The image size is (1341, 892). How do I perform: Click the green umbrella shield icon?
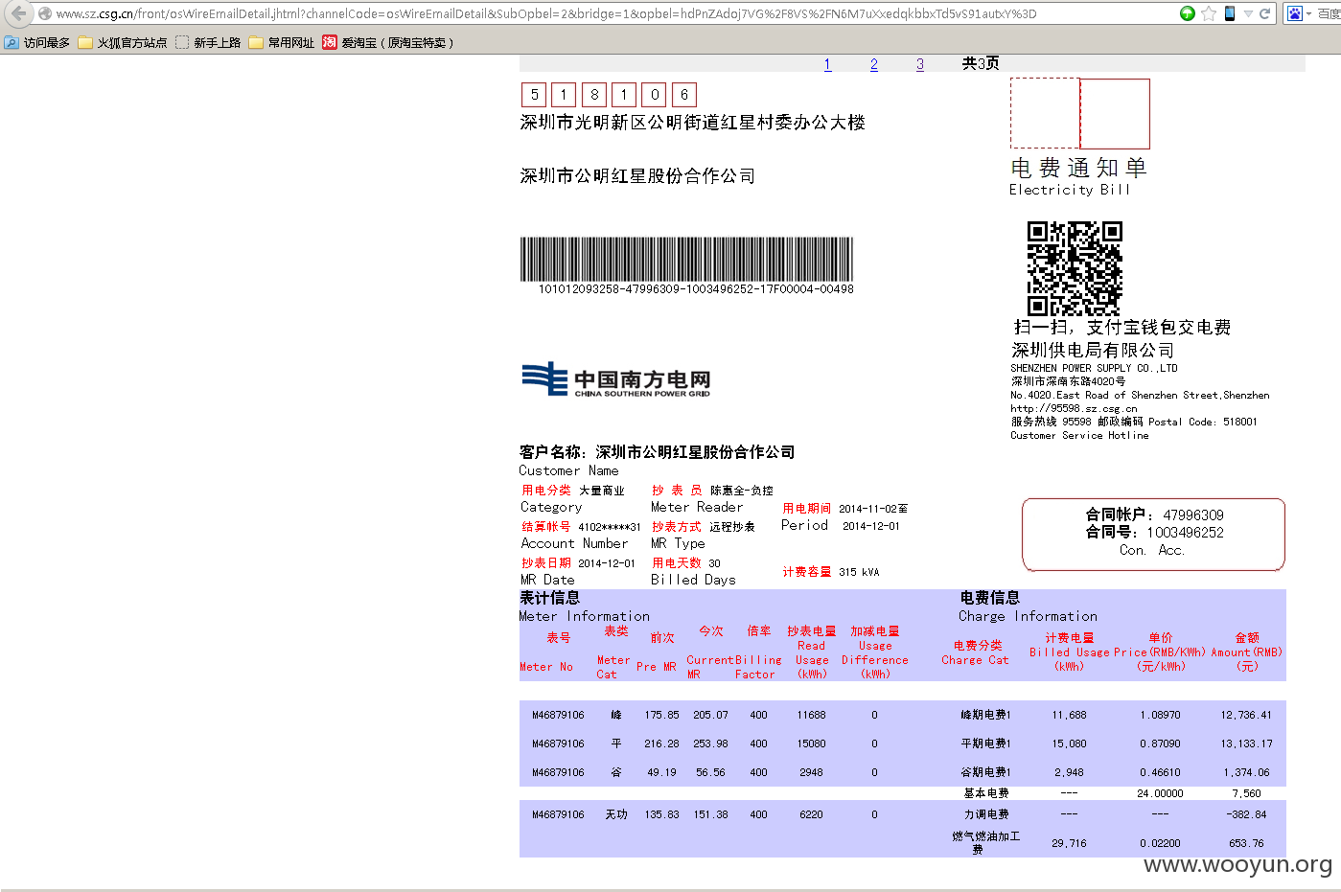[x=1188, y=13]
